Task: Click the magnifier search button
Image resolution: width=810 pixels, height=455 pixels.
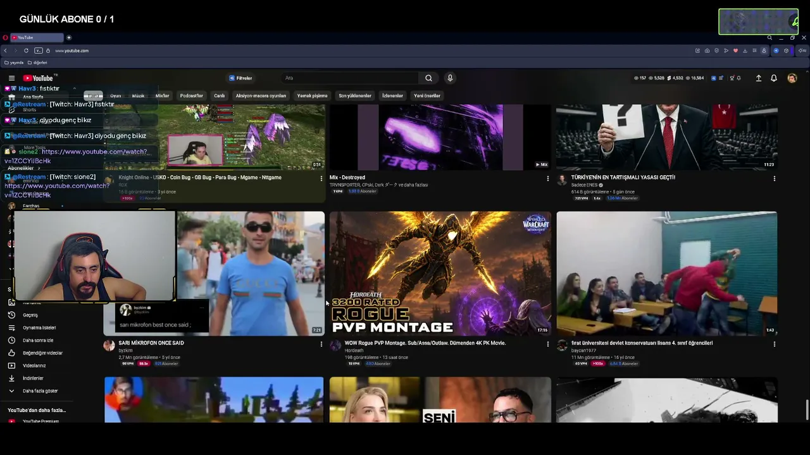Action: coord(428,78)
